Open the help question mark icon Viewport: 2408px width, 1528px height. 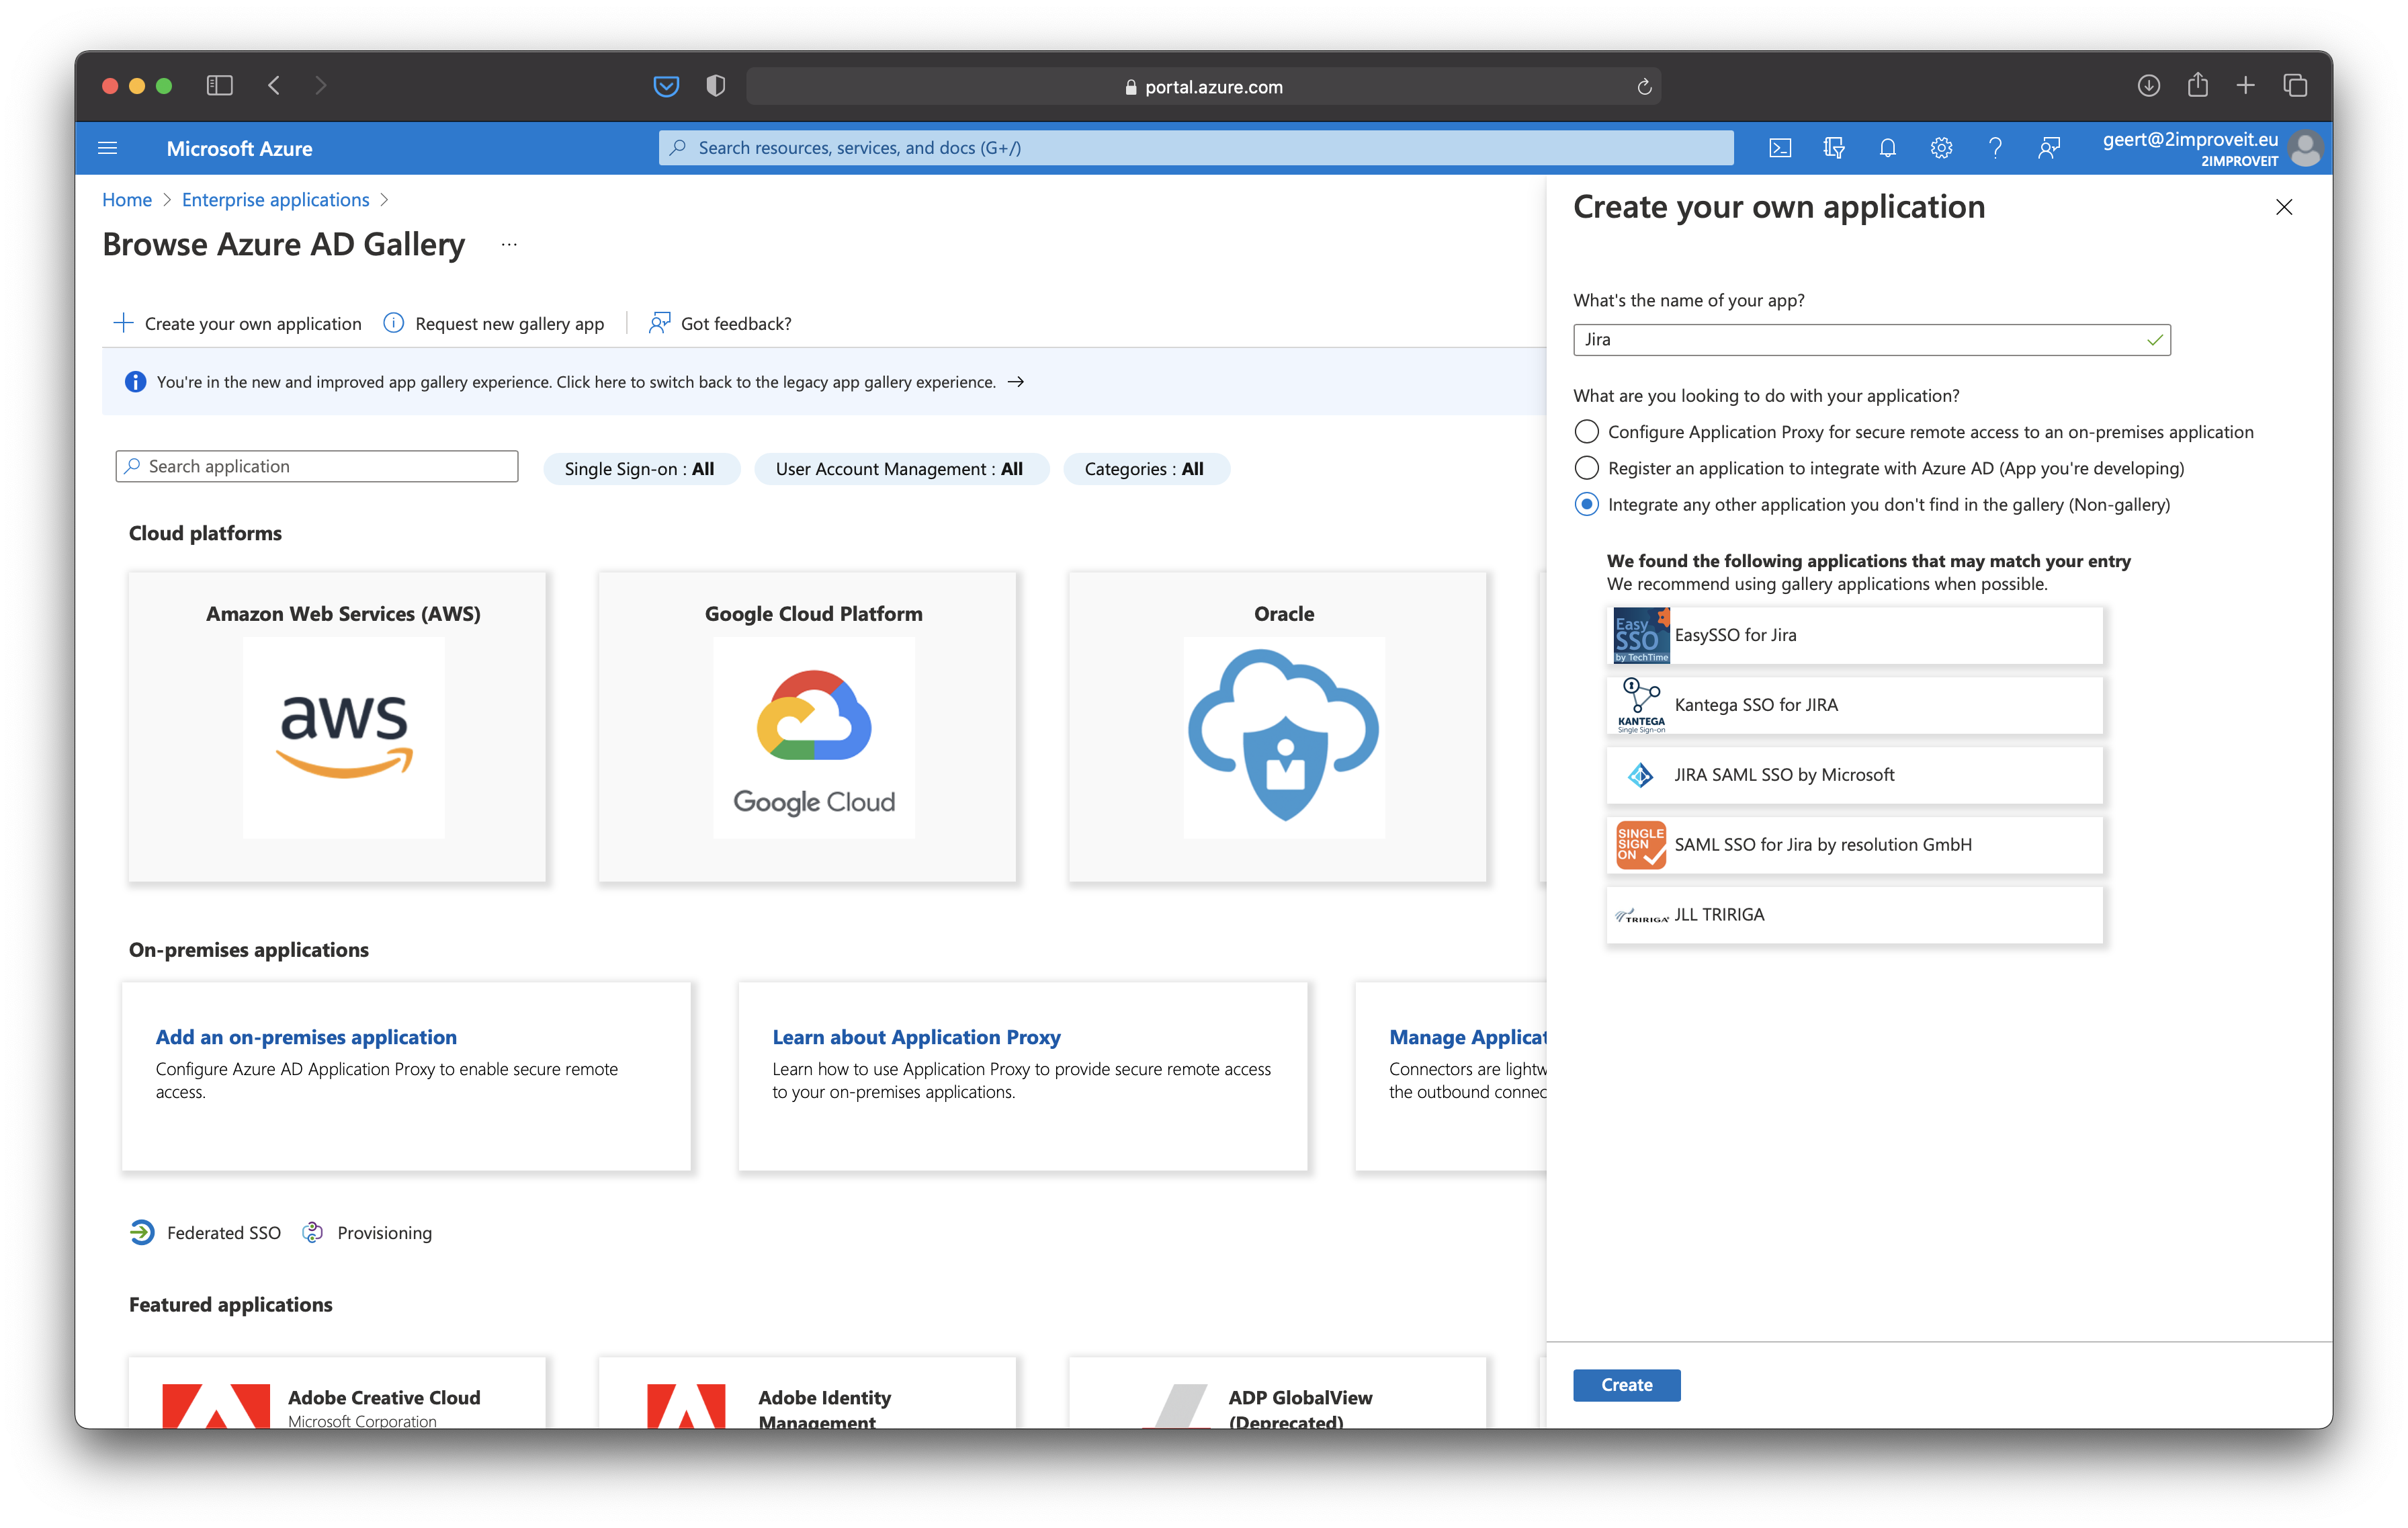point(1995,148)
